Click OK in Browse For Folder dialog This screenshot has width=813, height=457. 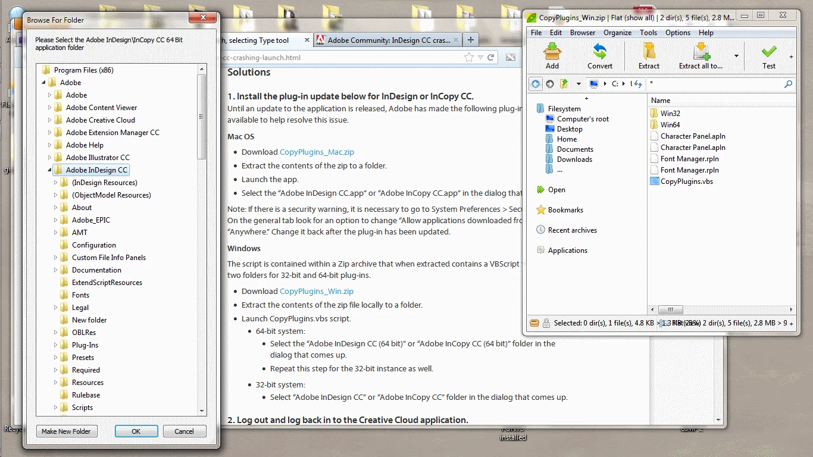136,431
